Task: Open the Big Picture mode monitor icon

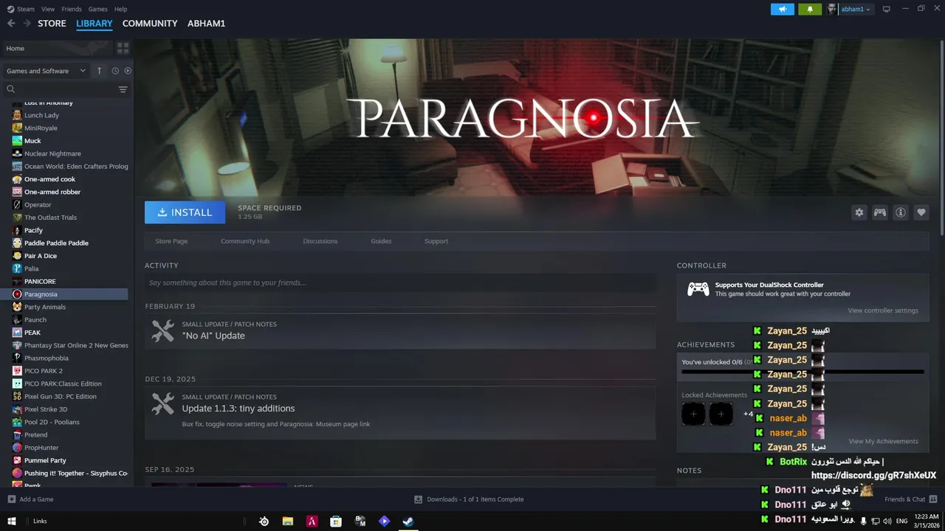Action: pyautogui.click(x=887, y=9)
